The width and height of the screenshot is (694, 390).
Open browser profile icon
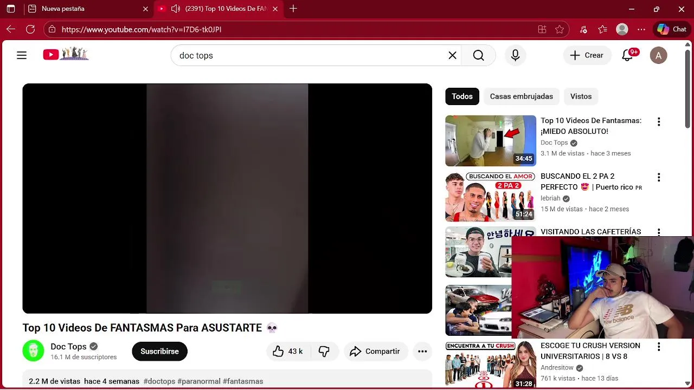click(622, 29)
